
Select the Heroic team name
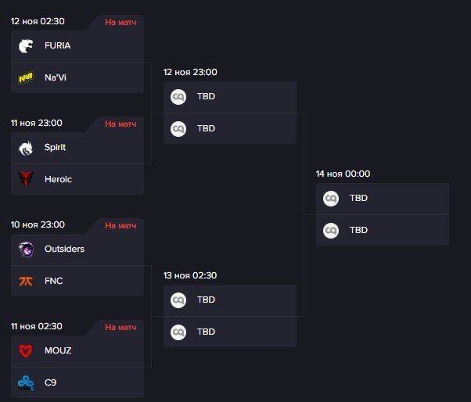point(58,179)
